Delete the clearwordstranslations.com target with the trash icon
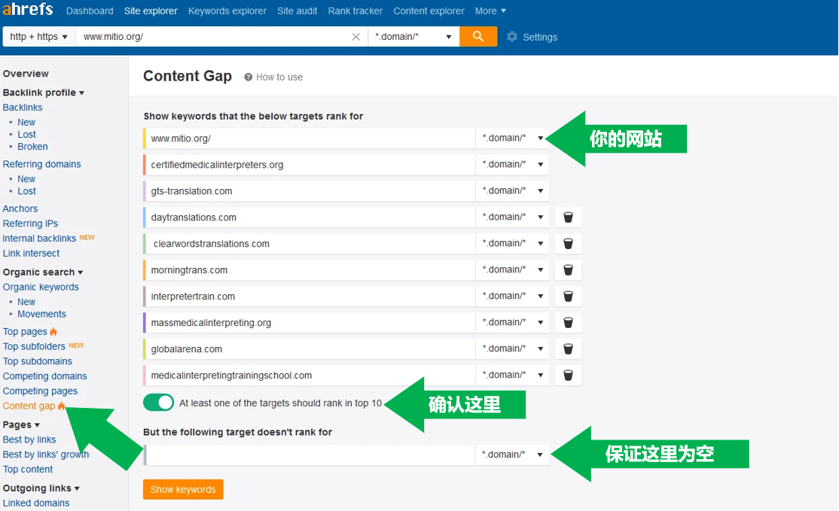 click(569, 243)
